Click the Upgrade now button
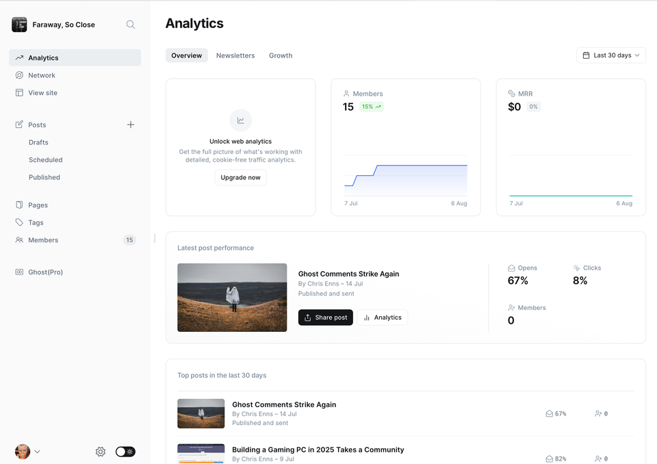 [x=240, y=177]
